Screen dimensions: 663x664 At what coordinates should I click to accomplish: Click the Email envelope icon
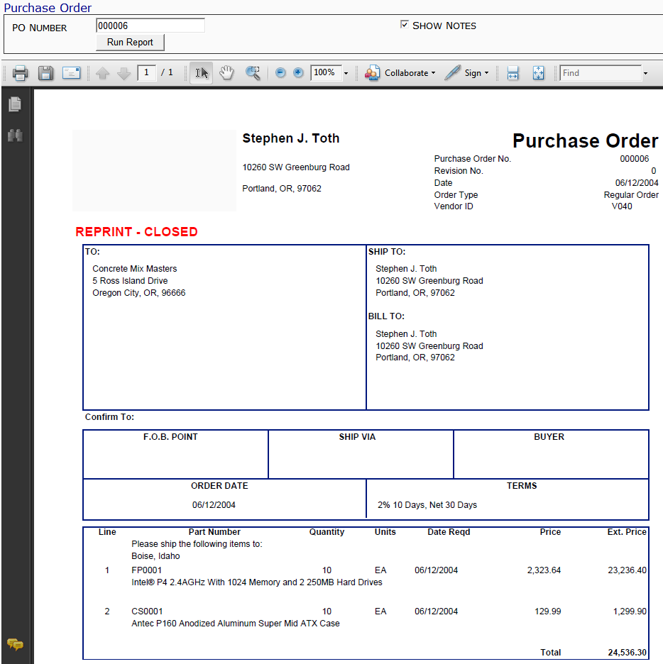pos(71,73)
